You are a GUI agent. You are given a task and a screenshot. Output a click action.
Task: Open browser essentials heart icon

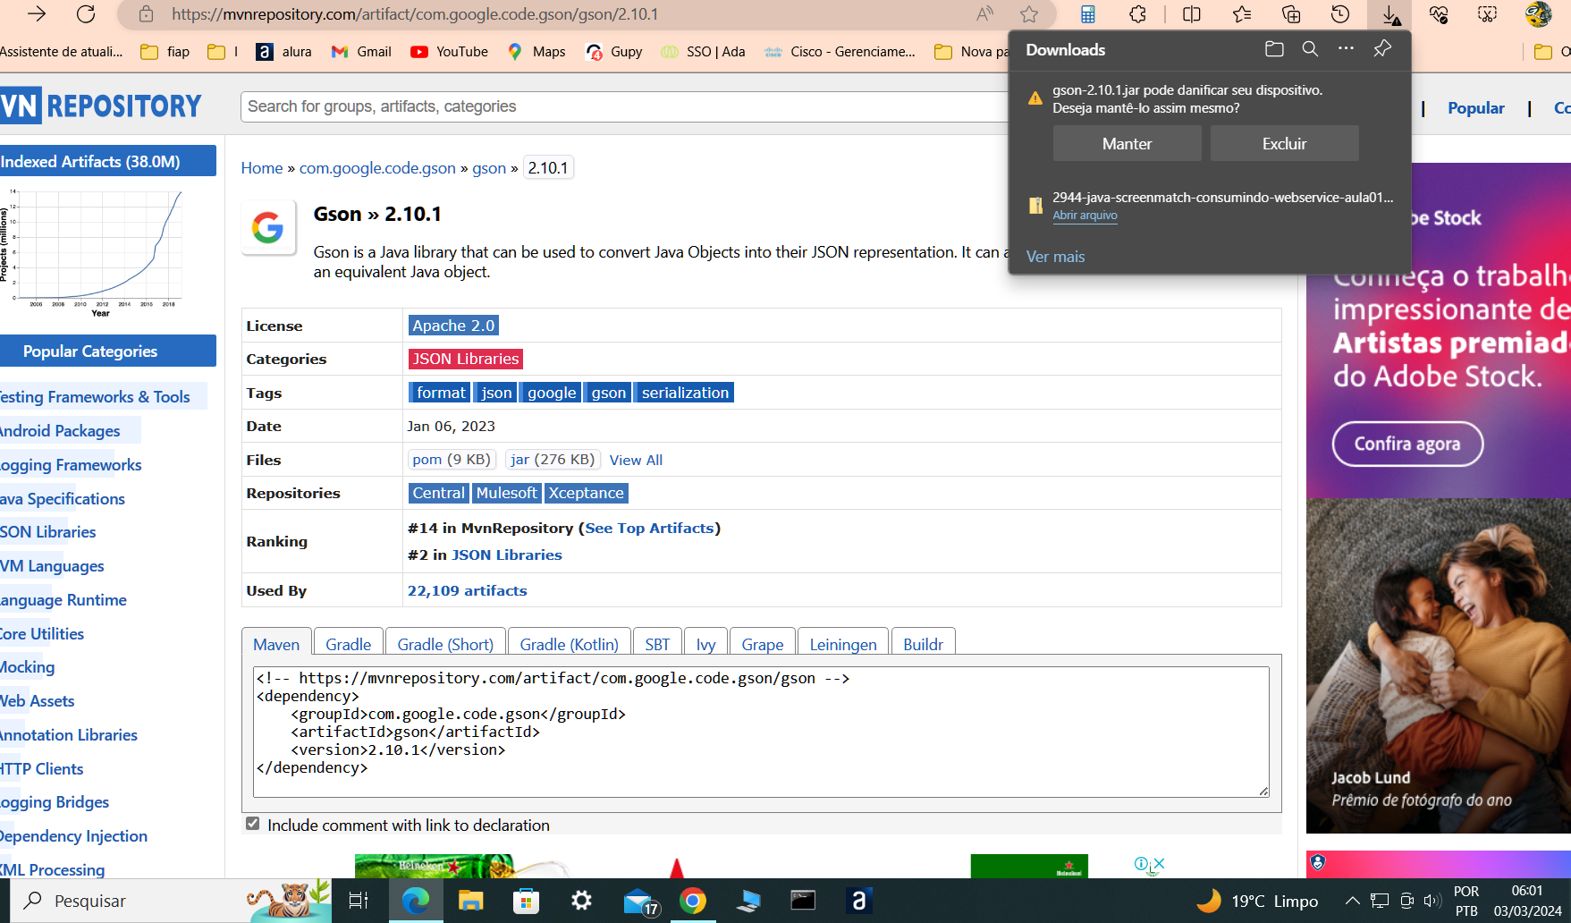[x=1439, y=14]
